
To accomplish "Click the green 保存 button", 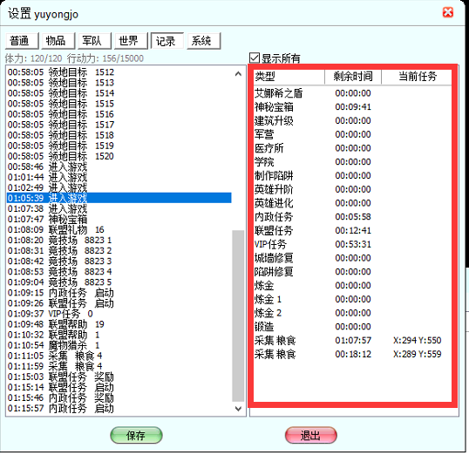I will click(x=136, y=435).
